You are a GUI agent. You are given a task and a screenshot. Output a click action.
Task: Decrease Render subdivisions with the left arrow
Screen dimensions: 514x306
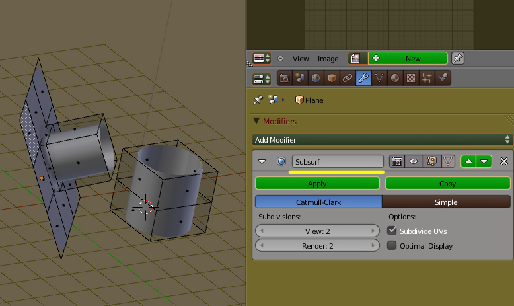tap(262, 245)
